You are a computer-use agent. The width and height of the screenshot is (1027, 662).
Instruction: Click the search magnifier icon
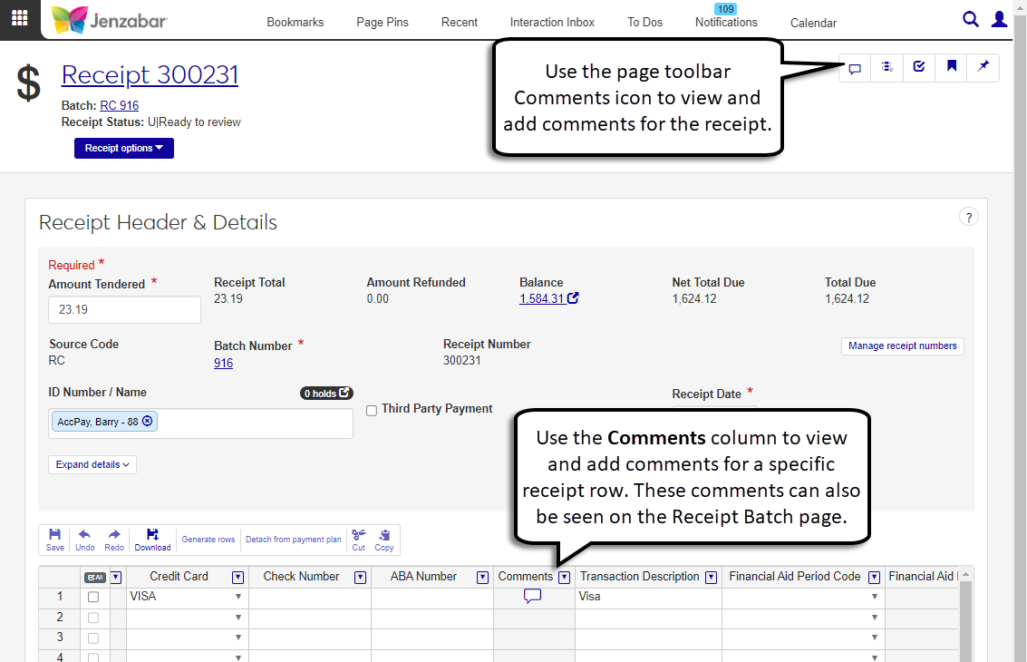pyautogui.click(x=970, y=19)
